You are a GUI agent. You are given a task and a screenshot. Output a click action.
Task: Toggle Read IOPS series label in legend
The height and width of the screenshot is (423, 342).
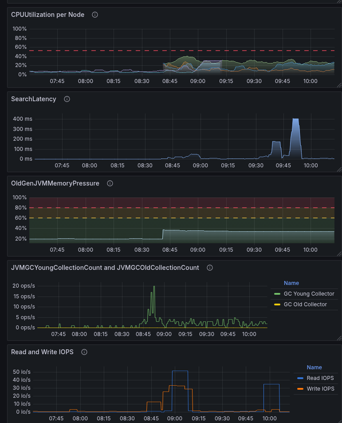click(x=320, y=378)
